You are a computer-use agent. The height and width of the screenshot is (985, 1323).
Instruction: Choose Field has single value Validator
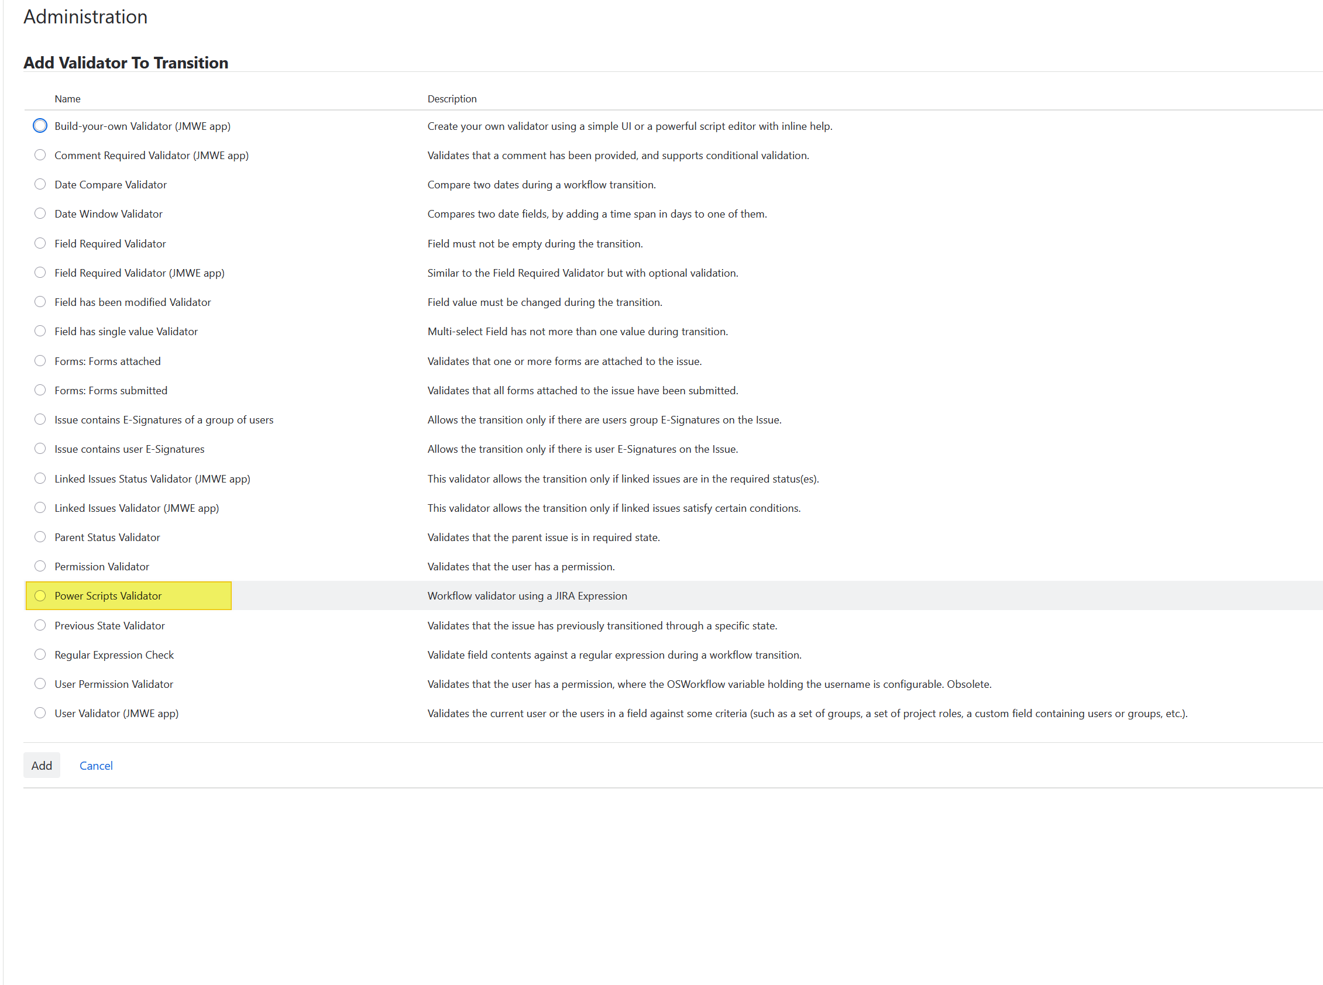(40, 330)
